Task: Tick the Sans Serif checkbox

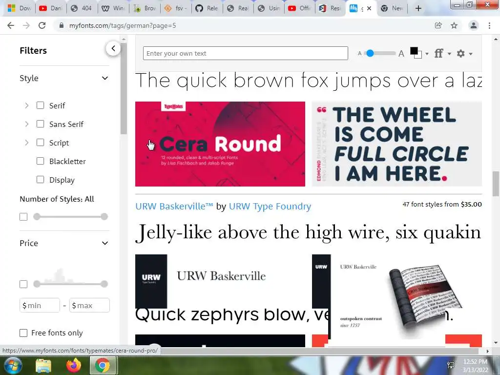Action: coord(40,124)
